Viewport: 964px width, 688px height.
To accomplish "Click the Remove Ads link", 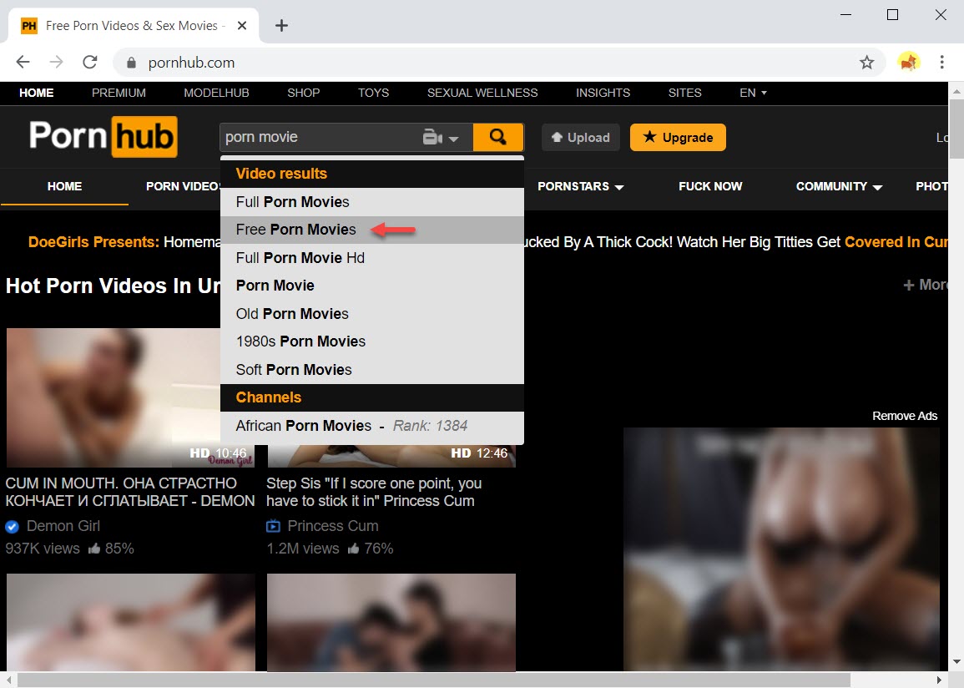I will (x=905, y=416).
